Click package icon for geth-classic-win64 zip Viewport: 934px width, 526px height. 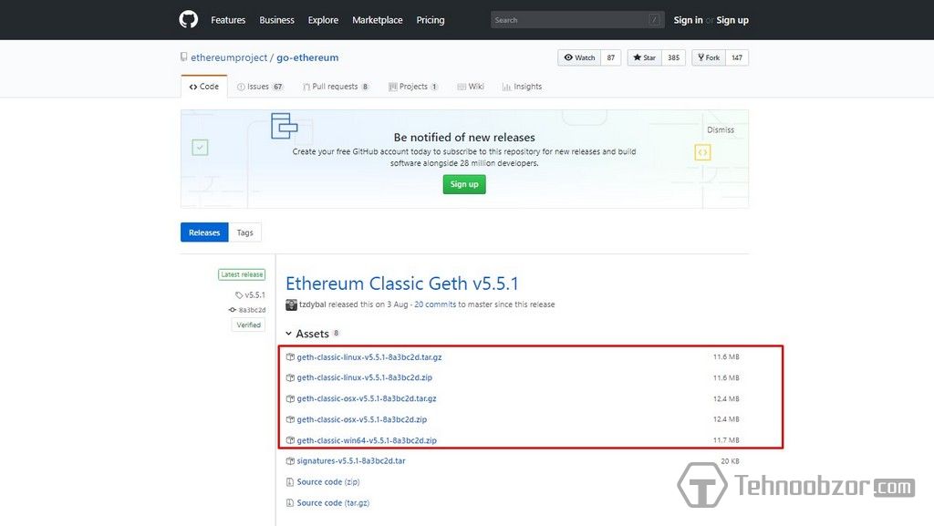pyautogui.click(x=290, y=440)
